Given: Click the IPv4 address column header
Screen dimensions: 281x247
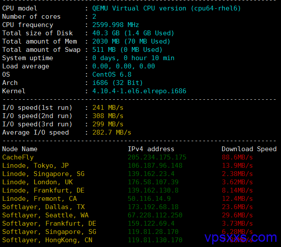Looking at the screenshot, I should point(151,149).
